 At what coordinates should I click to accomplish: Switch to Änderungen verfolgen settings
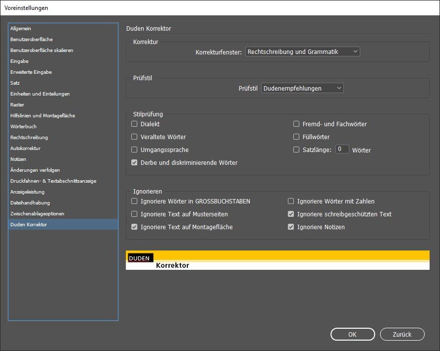(63, 170)
